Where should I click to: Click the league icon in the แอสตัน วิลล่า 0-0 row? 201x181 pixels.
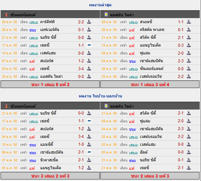(x=89, y=76)
